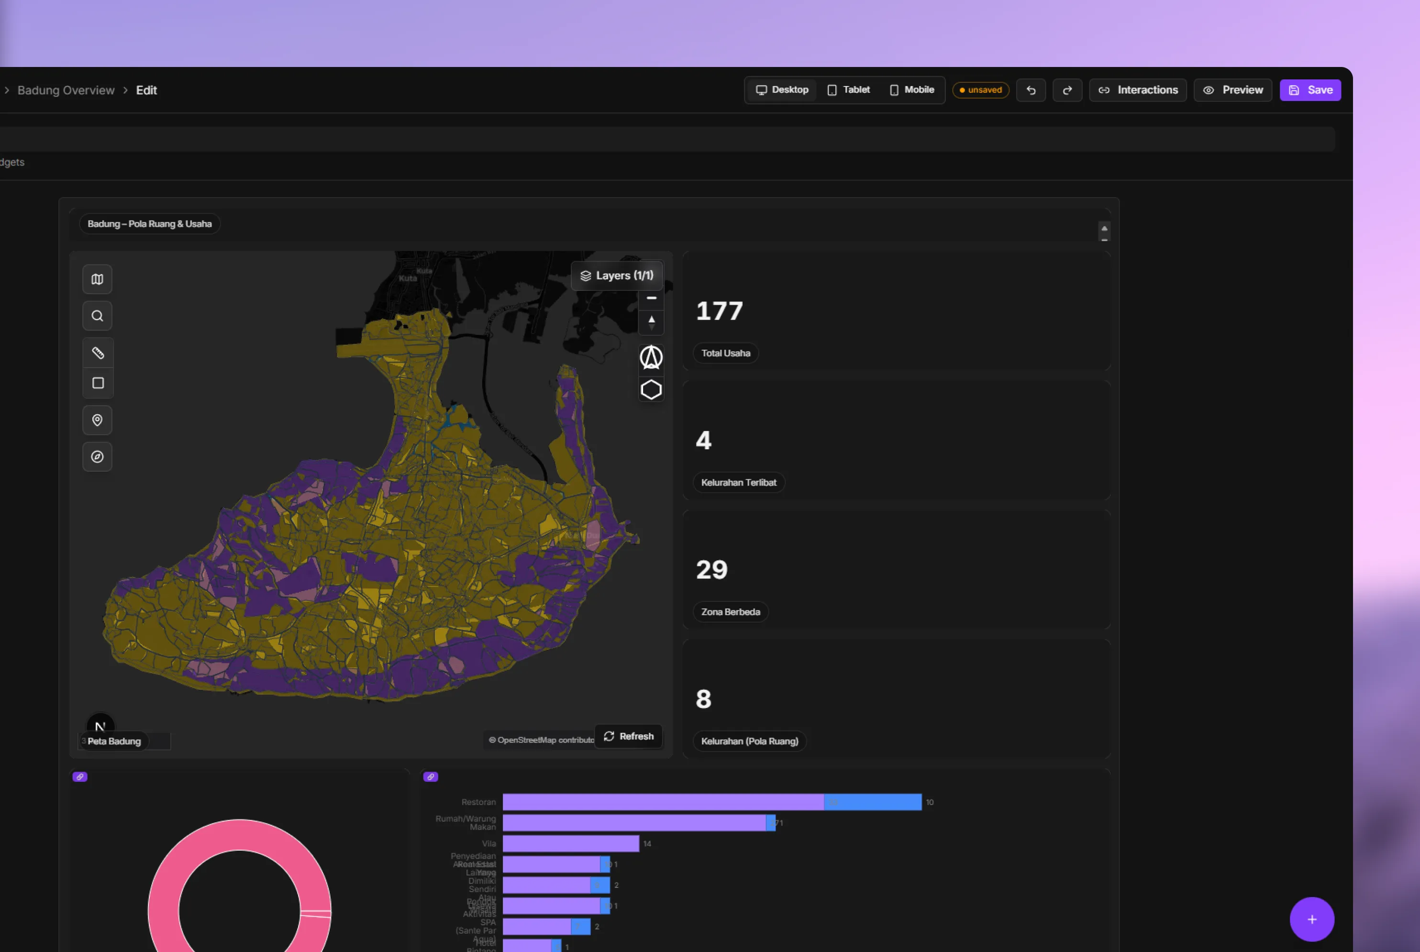This screenshot has height=952, width=1420.
Task: Switch to Mobile layout view
Action: (912, 90)
